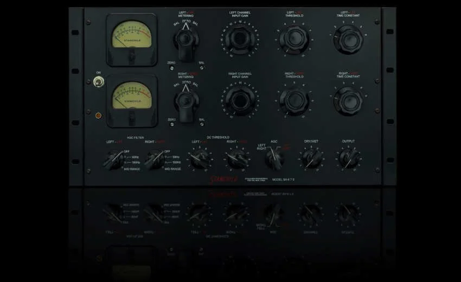Select 150Hz on the Right AGC Filter

pyautogui.click(x=176, y=163)
